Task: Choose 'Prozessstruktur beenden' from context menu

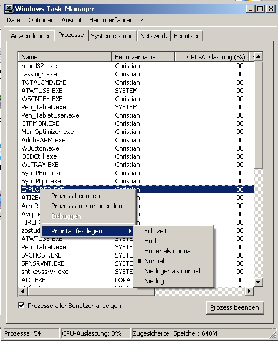Action: click(x=87, y=206)
